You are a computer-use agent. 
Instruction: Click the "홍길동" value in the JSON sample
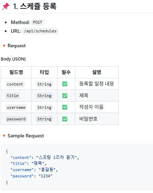(47, 170)
